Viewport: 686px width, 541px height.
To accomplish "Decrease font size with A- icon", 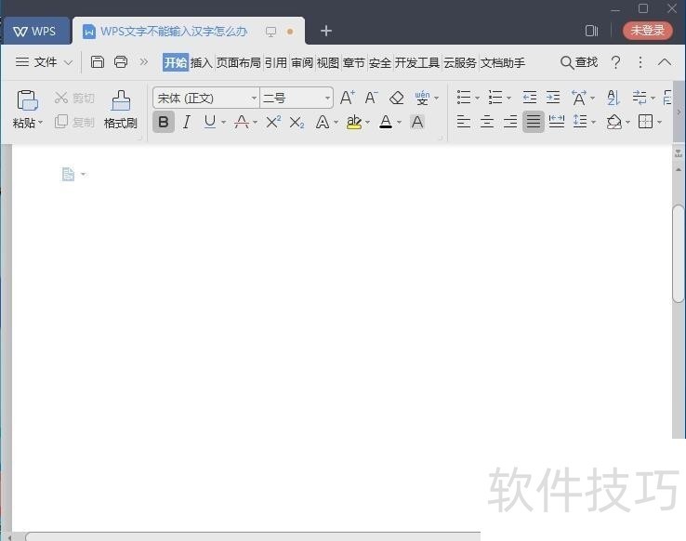I will [x=372, y=98].
